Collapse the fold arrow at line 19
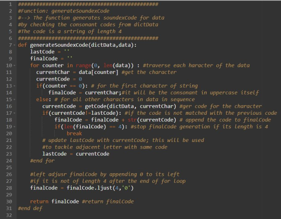 [x=15, y=127]
